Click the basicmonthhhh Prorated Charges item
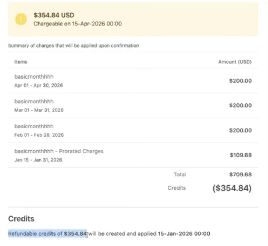 (x=59, y=151)
